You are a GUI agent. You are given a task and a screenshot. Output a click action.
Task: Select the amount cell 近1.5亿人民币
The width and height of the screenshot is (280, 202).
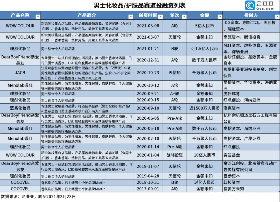[x=205, y=49]
